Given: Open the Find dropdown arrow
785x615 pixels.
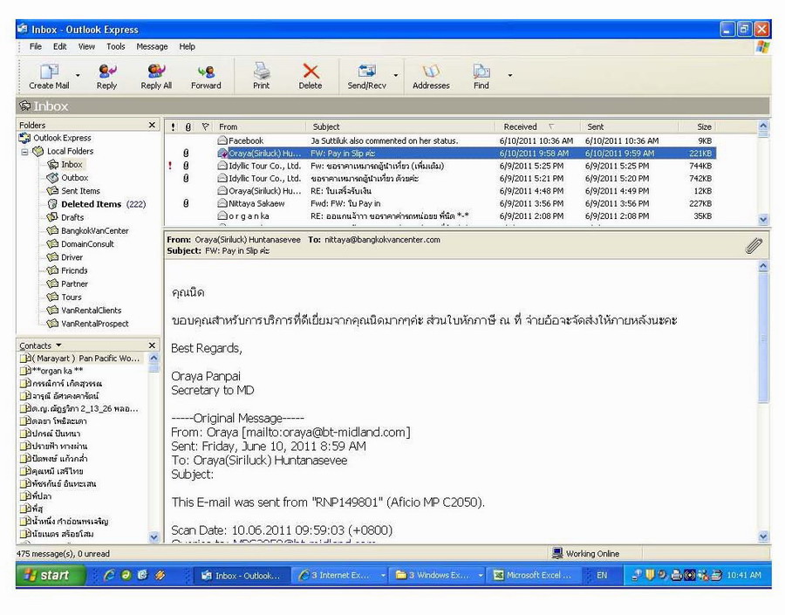Looking at the screenshot, I should [x=509, y=76].
